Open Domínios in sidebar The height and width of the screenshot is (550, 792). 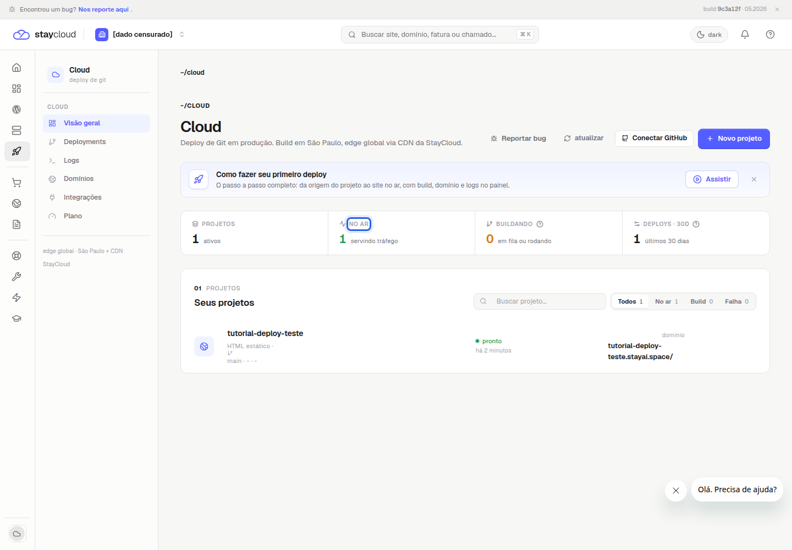pyautogui.click(x=96, y=179)
